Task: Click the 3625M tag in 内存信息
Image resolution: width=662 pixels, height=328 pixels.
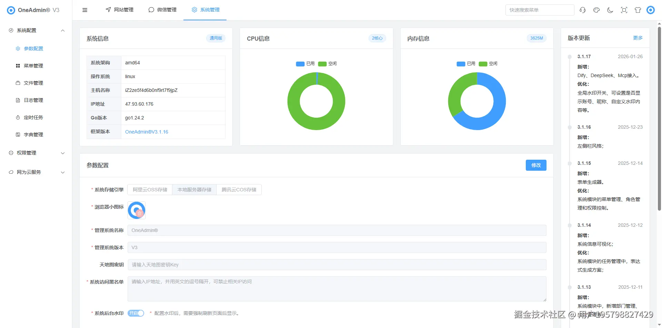Action: [x=536, y=38]
